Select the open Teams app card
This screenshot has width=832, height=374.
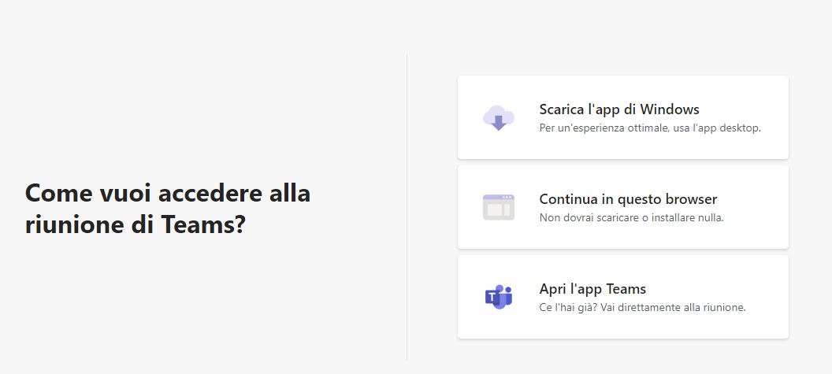(x=623, y=297)
